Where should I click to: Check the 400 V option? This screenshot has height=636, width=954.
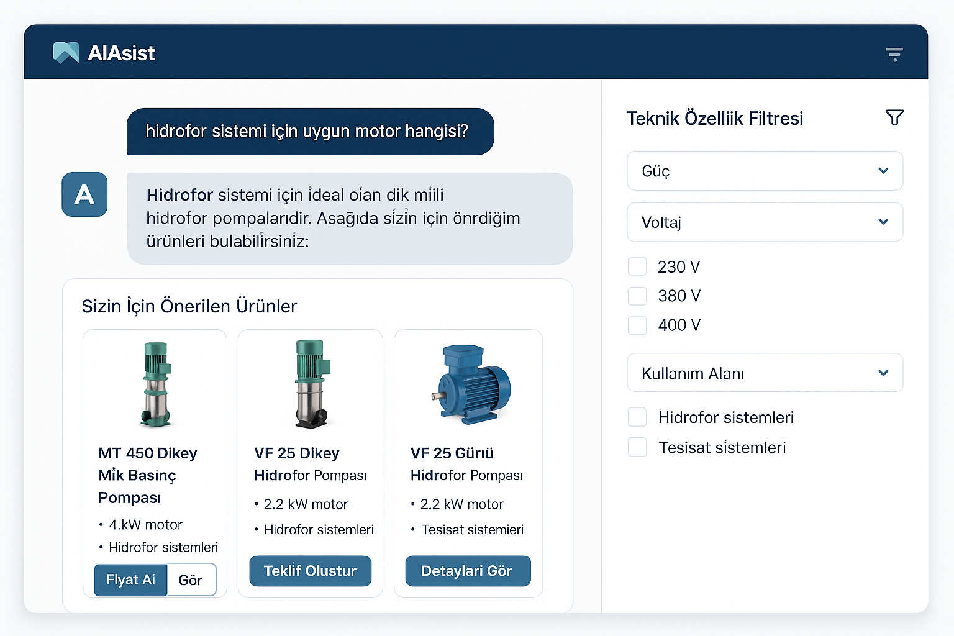(x=637, y=325)
